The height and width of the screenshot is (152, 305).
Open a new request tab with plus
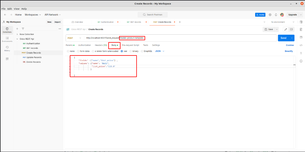coord(180,22)
